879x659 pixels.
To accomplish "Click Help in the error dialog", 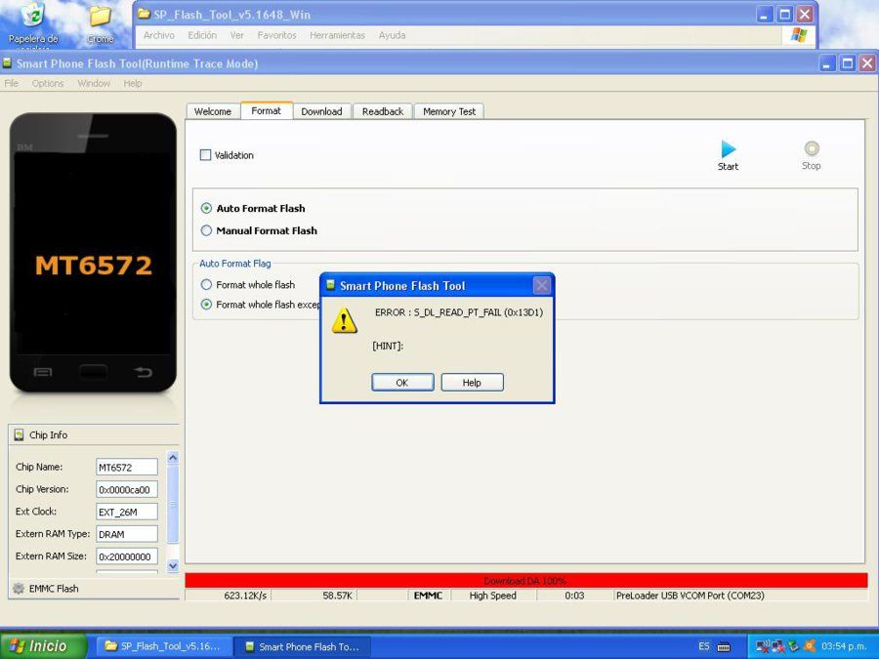I will click(x=472, y=383).
